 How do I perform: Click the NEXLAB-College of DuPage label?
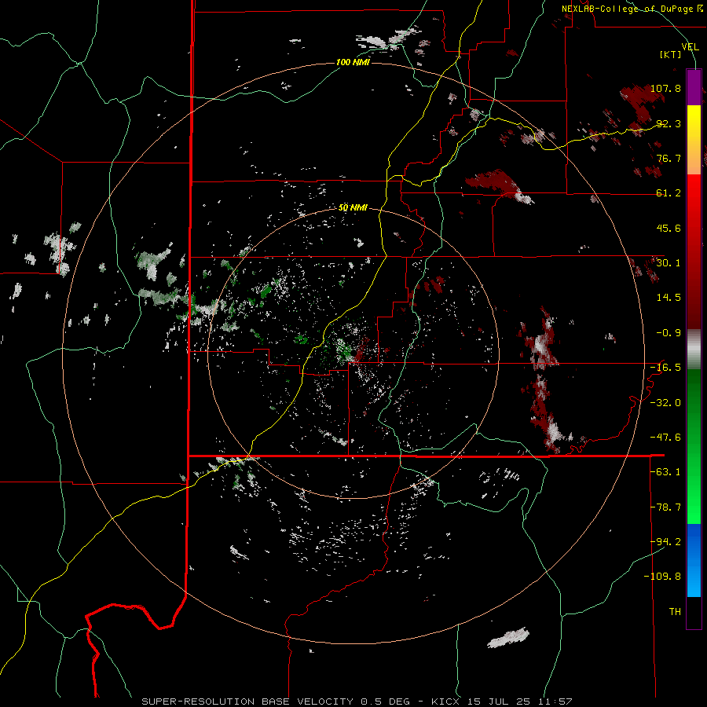point(632,9)
